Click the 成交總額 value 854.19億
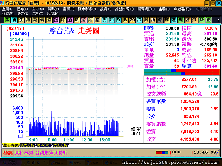The width and height of the screenshot is (222, 166). point(192,94)
